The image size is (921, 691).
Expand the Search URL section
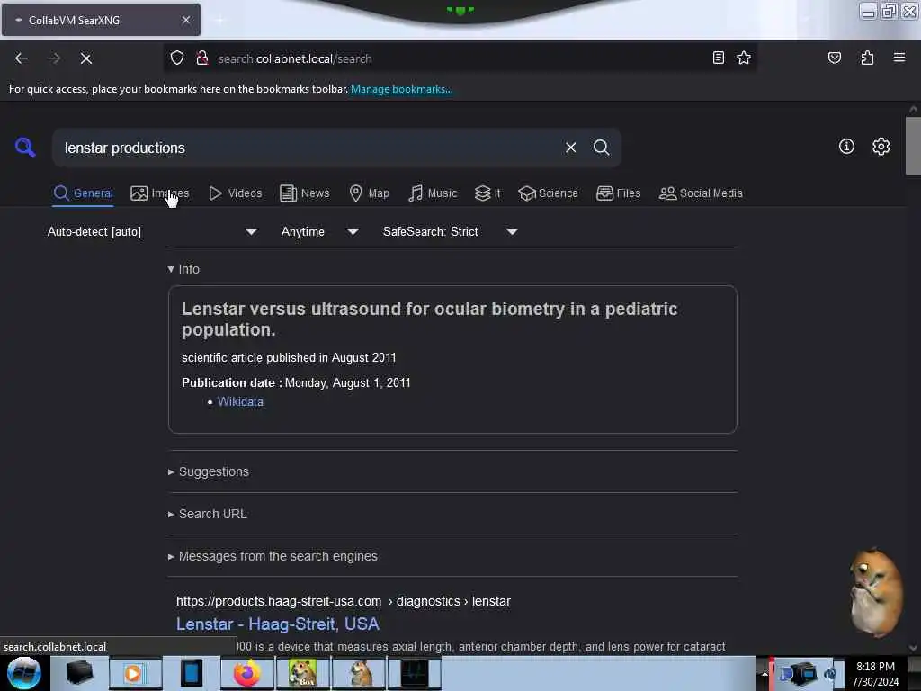pos(208,514)
